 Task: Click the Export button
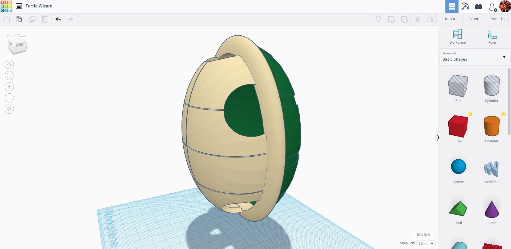coord(474,19)
